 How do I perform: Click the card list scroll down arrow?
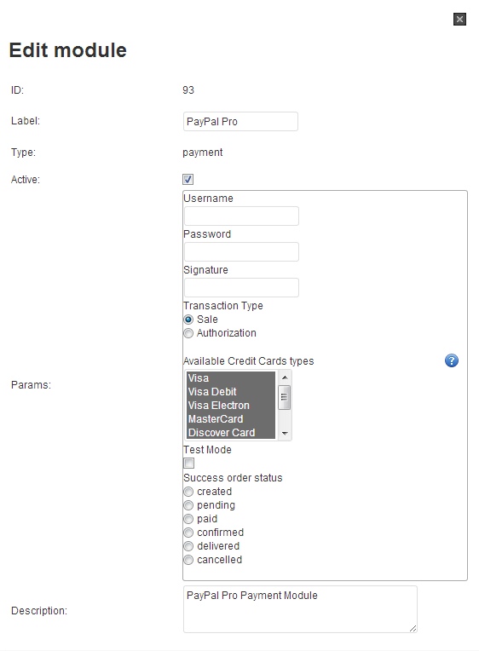[x=285, y=433]
